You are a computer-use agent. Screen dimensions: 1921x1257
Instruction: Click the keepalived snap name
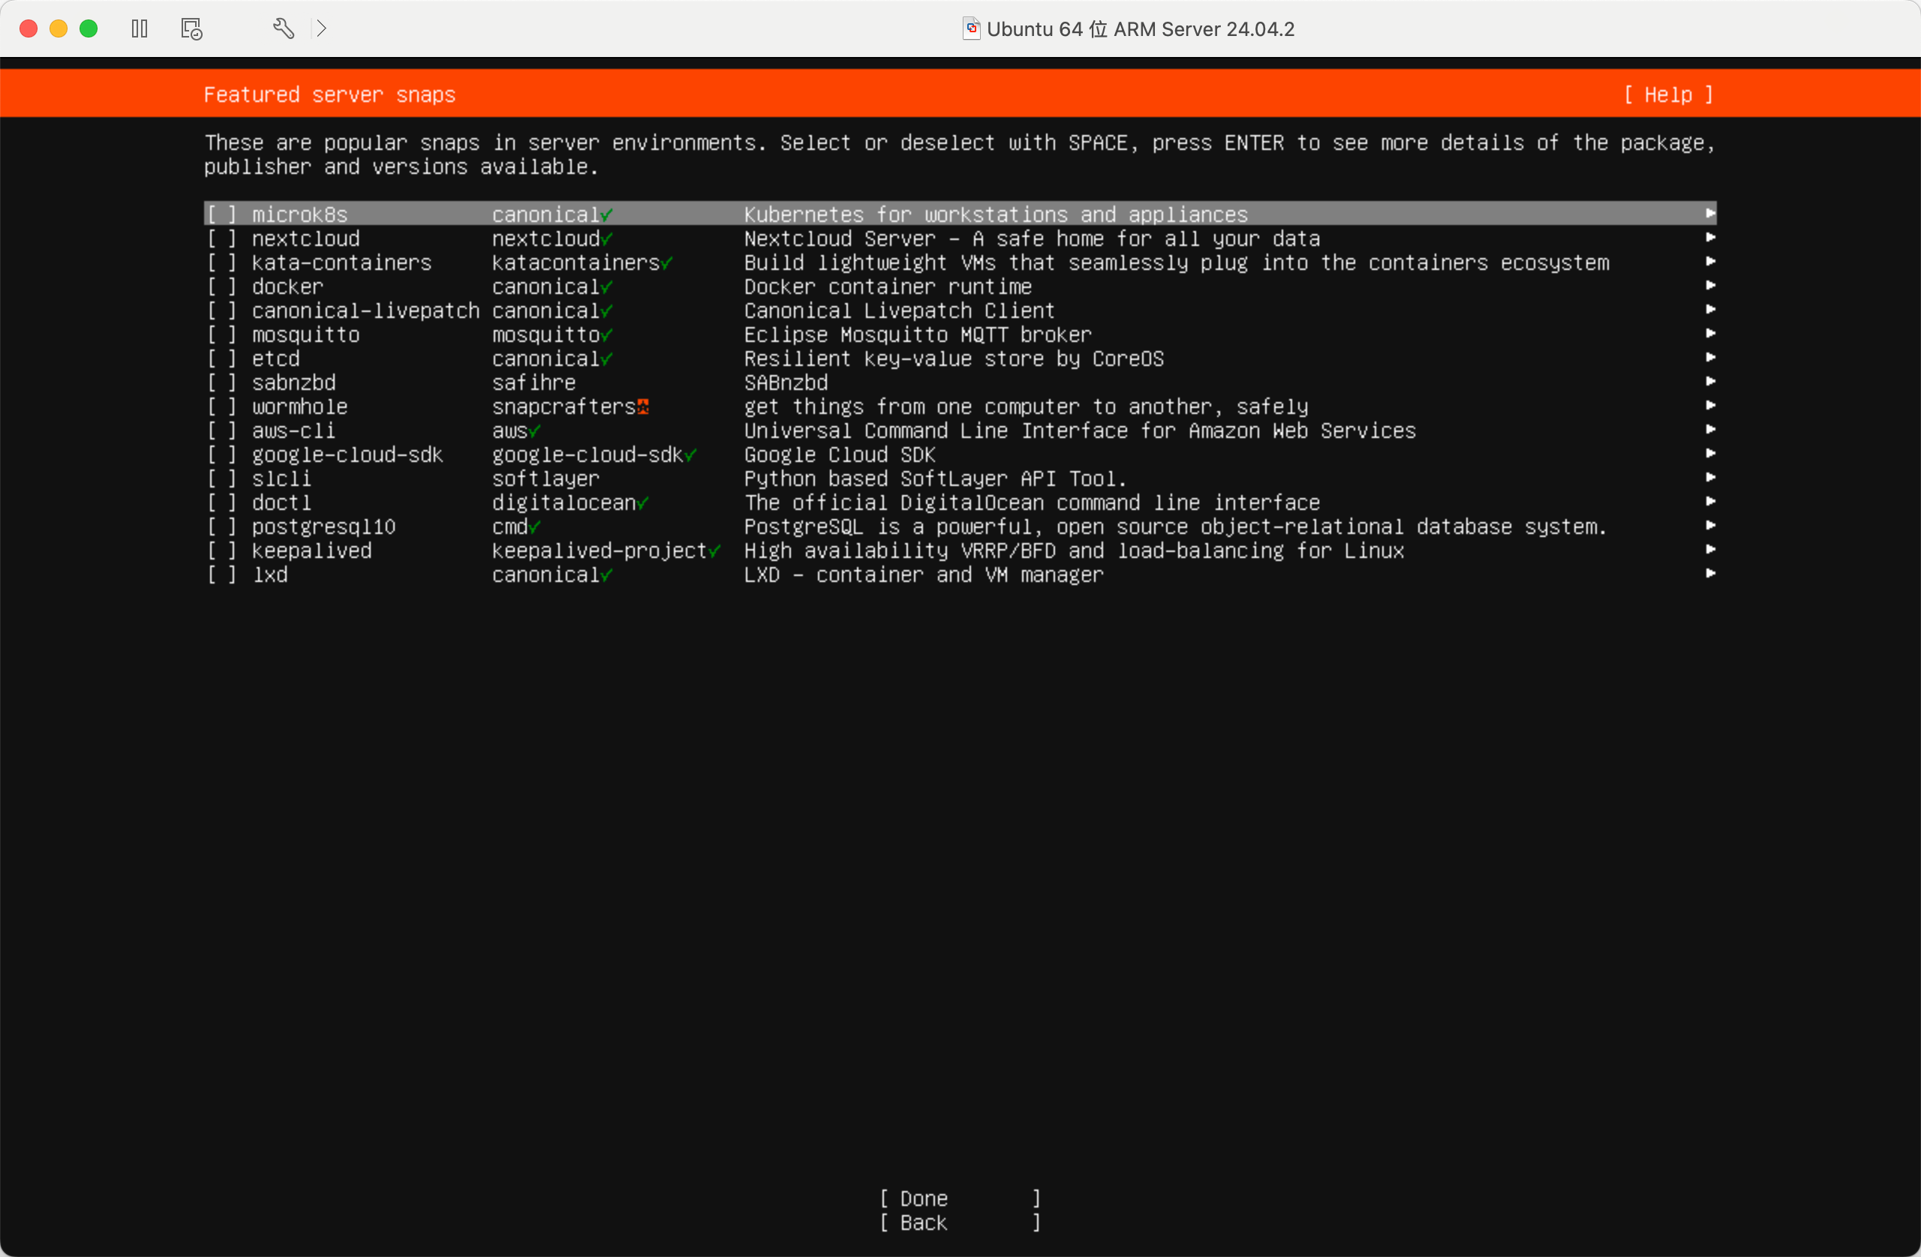pyautogui.click(x=311, y=551)
